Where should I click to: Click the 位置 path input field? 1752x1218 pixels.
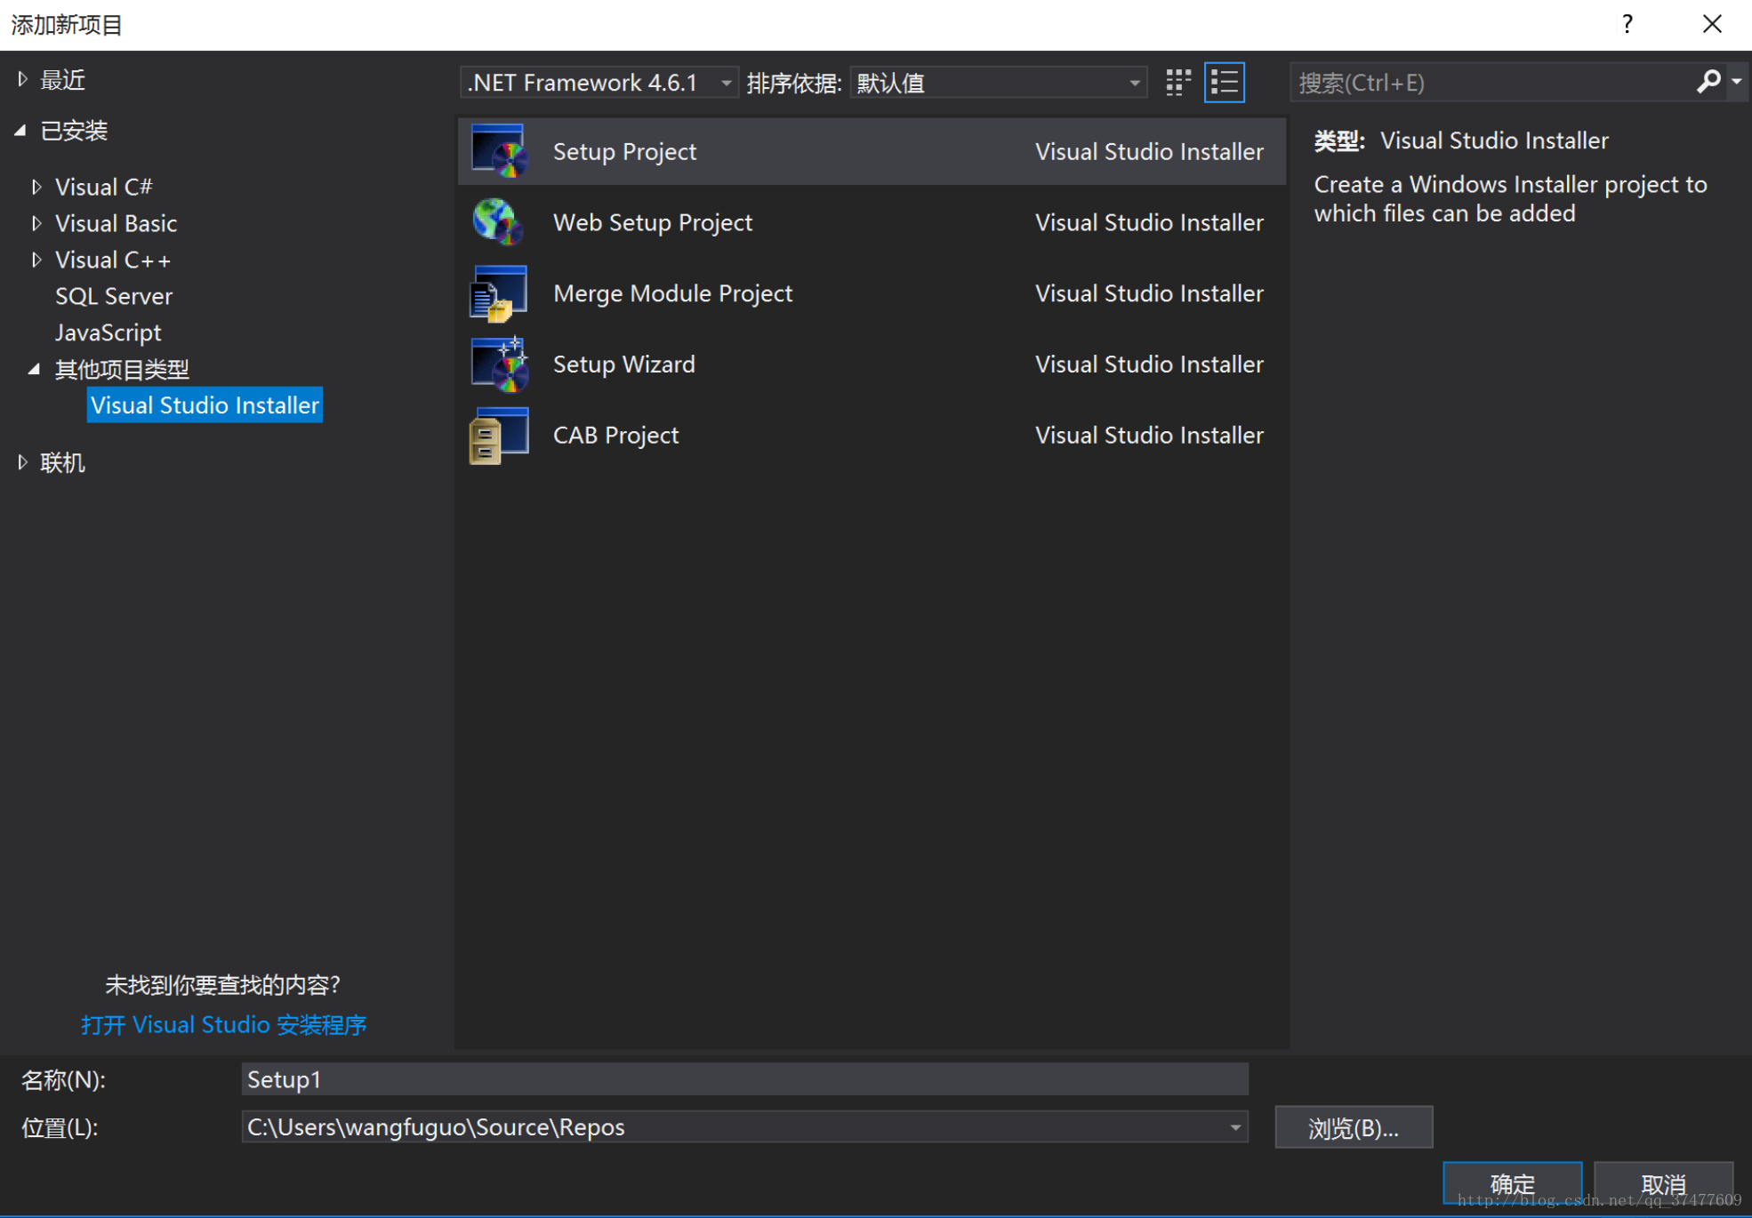[745, 1127]
